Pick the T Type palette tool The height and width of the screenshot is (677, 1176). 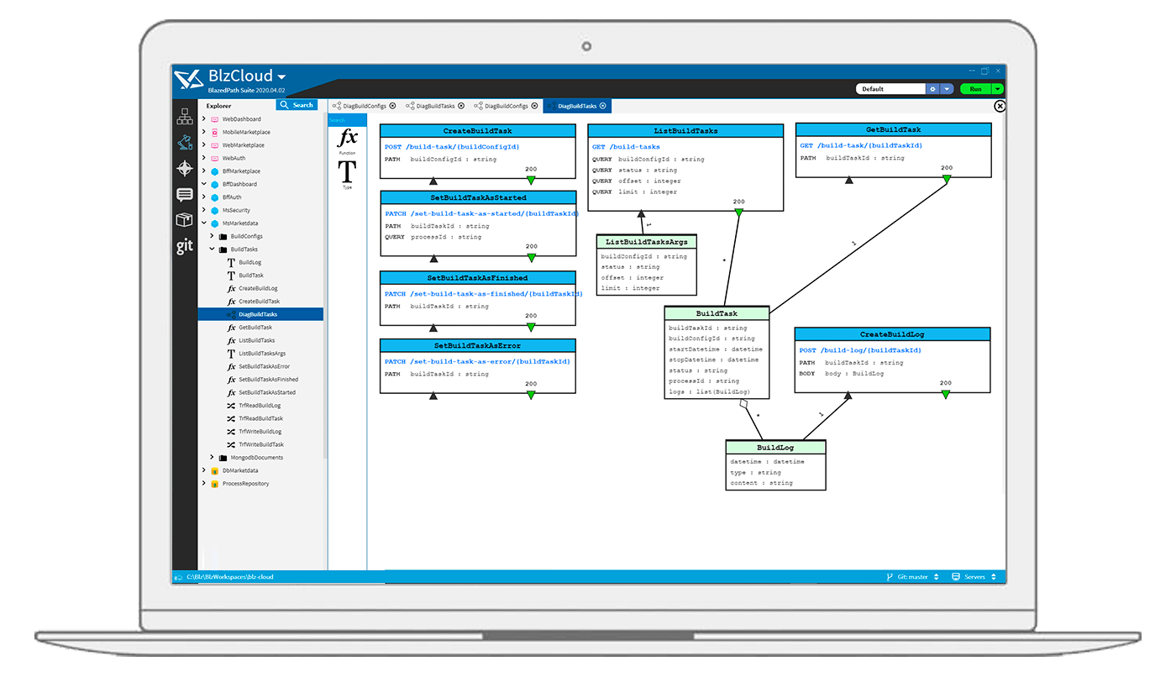347,174
